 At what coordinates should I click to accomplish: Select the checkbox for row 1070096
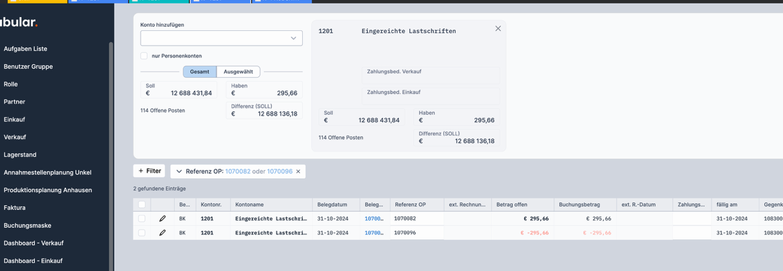point(142,233)
